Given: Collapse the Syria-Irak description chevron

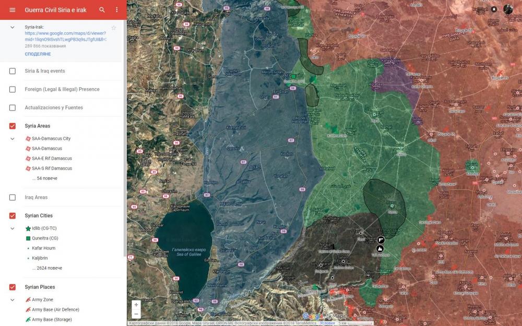Looking at the screenshot, I should point(13,27).
